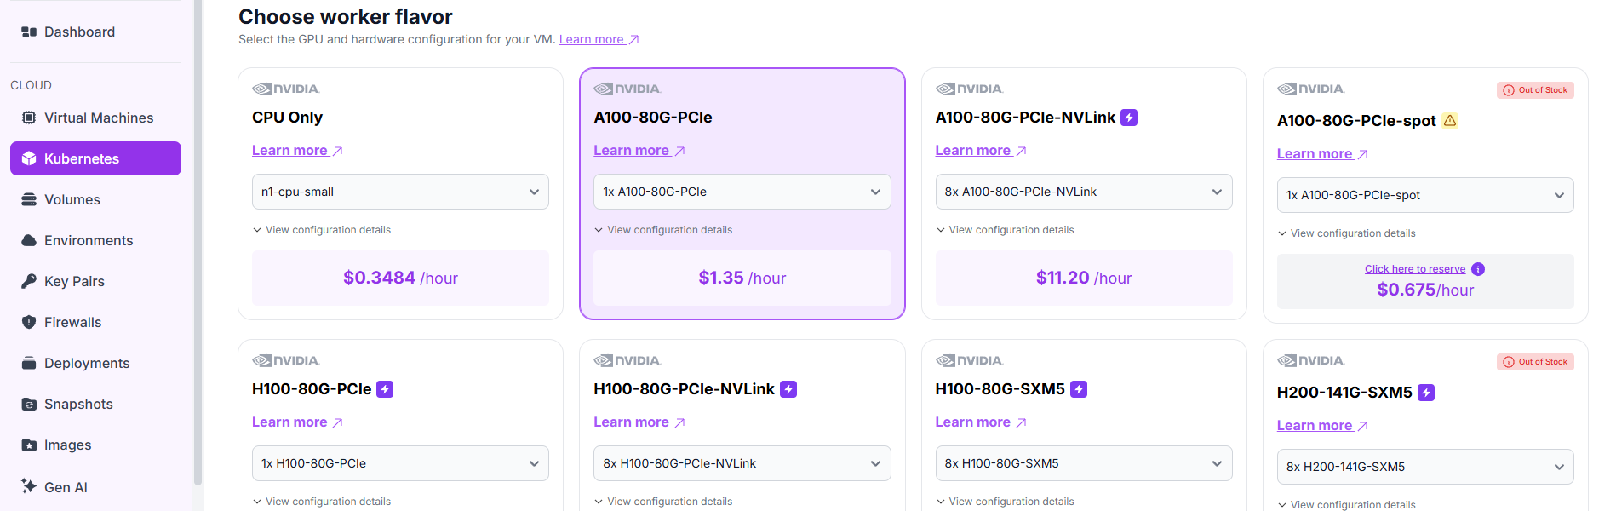Click the Snapshots camera icon
The image size is (1616, 511).
coord(29,404)
